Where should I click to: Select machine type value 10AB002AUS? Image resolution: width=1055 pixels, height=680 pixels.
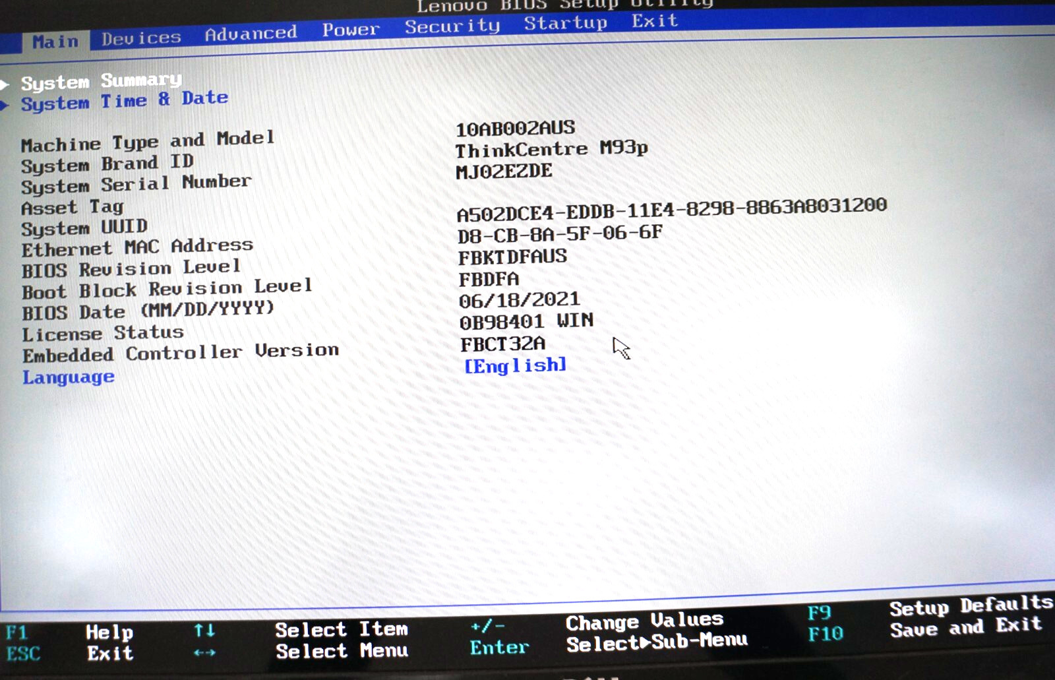515,128
